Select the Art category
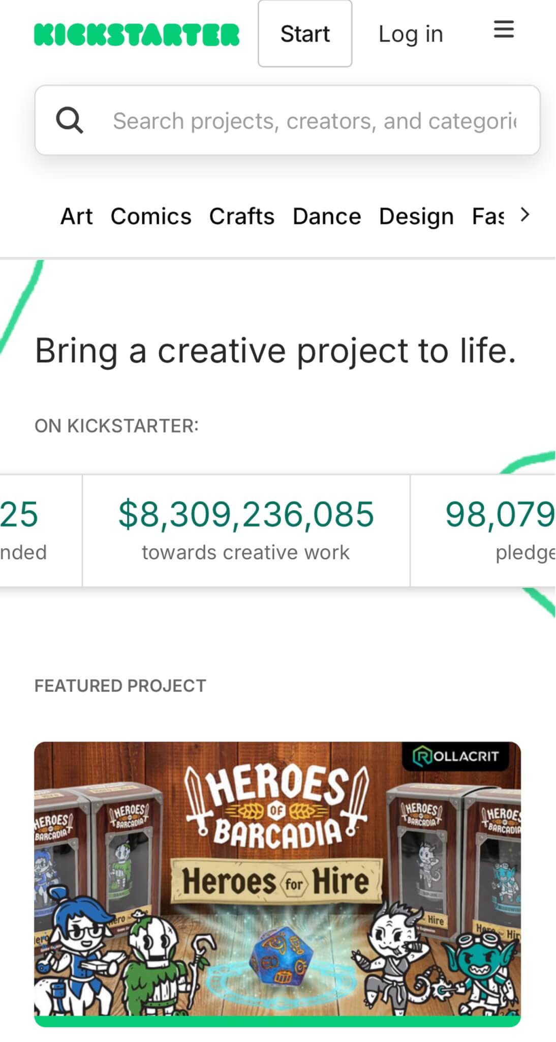 click(x=76, y=216)
